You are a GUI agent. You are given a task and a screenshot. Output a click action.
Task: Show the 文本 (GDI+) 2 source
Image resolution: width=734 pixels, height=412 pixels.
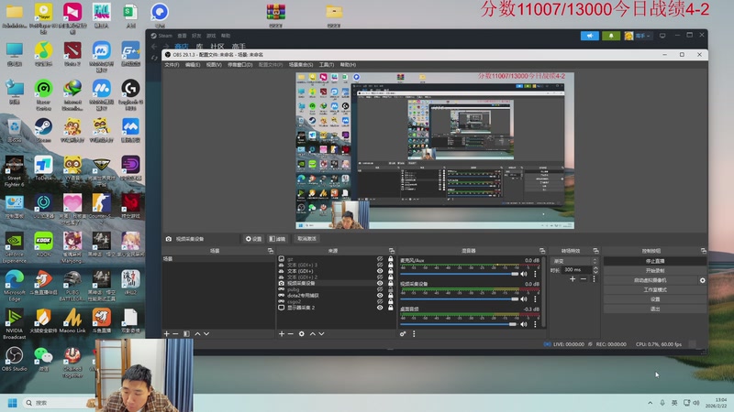(x=380, y=277)
